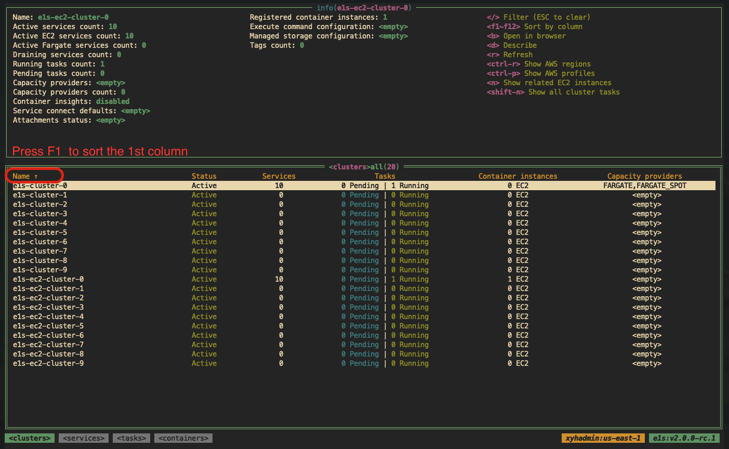The image size is (729, 449).
Task: Open the tasks tab
Action: click(x=131, y=438)
